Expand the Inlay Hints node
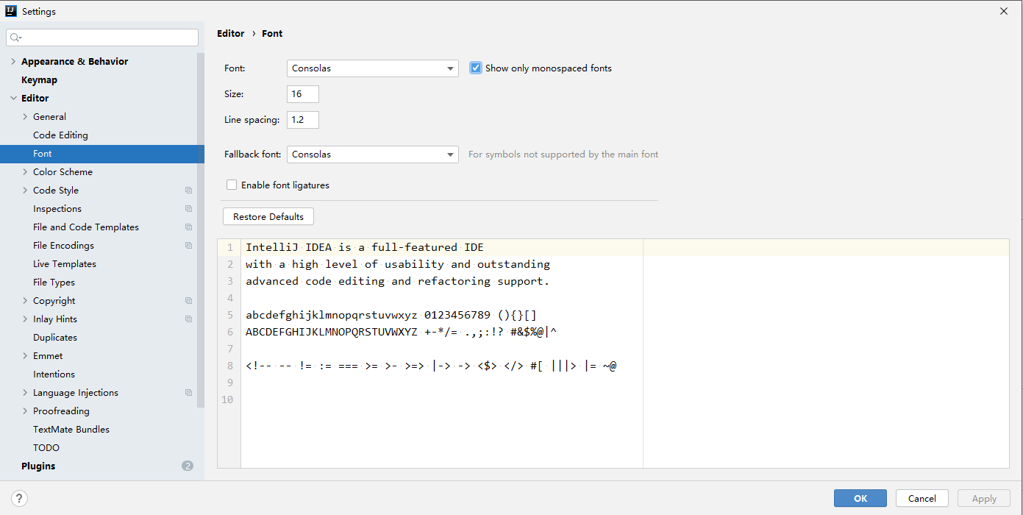 point(25,319)
